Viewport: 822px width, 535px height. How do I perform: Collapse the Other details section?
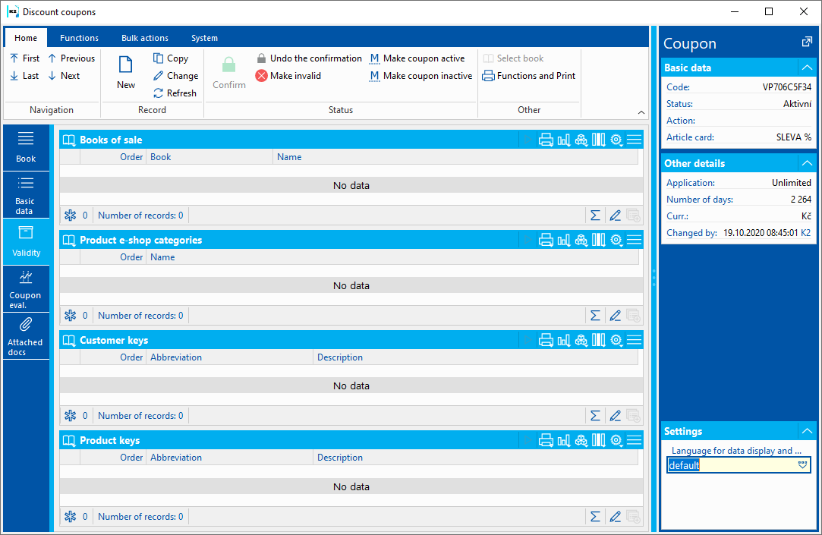pyautogui.click(x=807, y=163)
